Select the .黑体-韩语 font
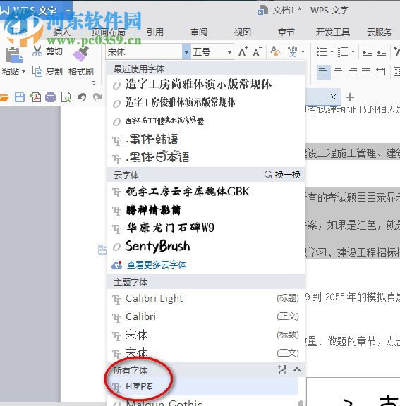This screenshot has height=406, width=400. (152, 140)
